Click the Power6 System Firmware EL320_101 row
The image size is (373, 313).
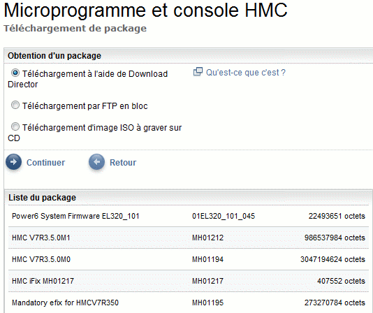[x=189, y=216]
